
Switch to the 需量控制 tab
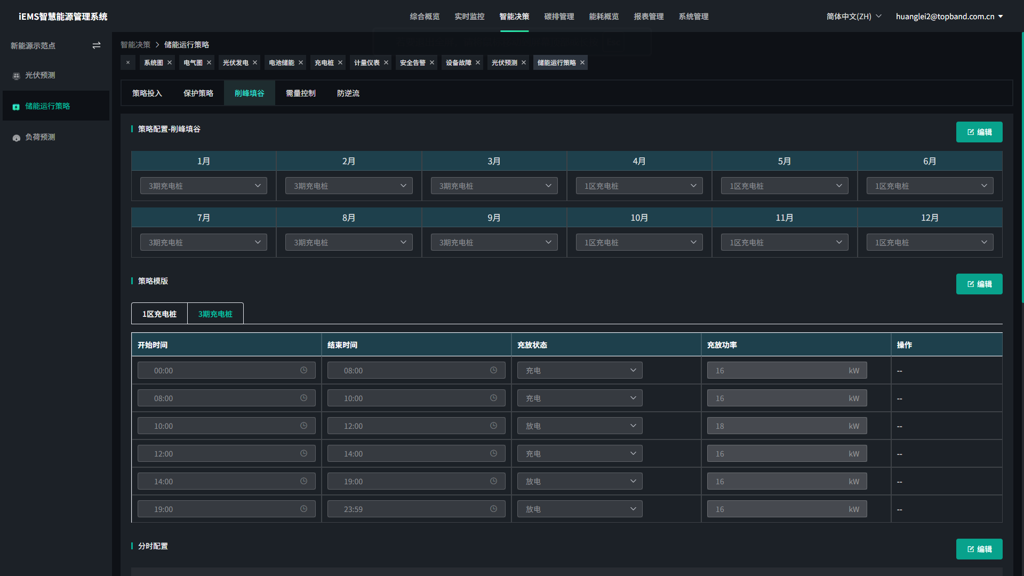pos(300,93)
